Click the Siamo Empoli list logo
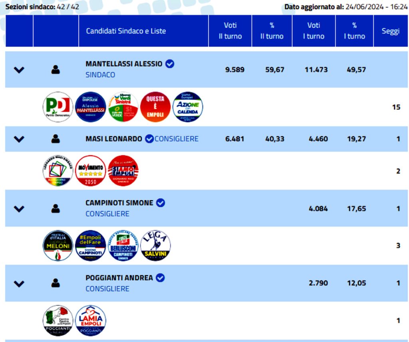Viewport: 409px width, 342px height. (123, 171)
